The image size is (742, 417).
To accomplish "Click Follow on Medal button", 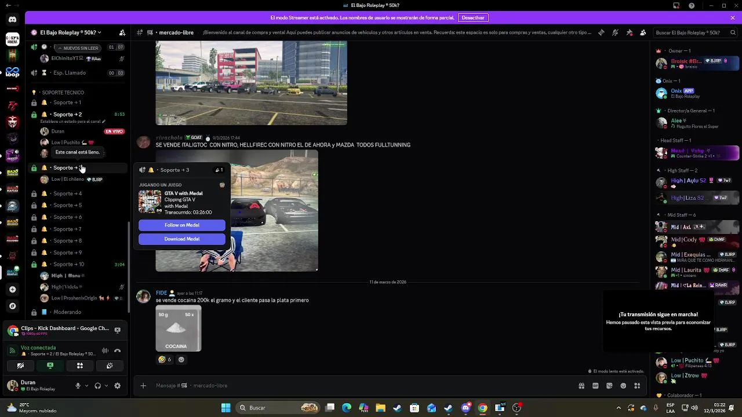I will point(181,225).
